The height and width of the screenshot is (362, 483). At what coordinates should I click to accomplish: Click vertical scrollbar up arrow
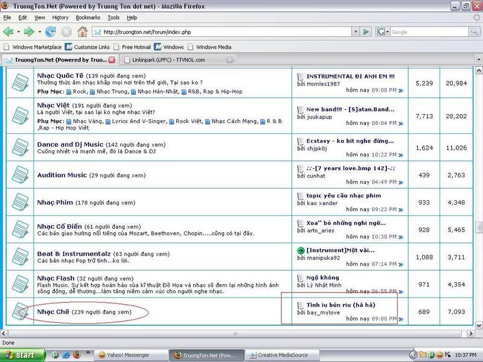pyautogui.click(x=479, y=71)
